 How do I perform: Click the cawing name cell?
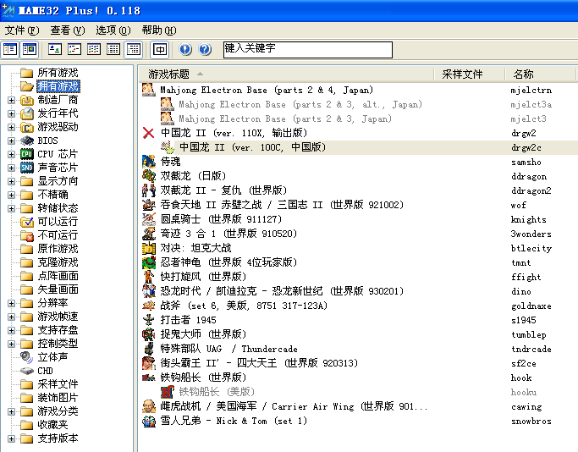[526, 406]
